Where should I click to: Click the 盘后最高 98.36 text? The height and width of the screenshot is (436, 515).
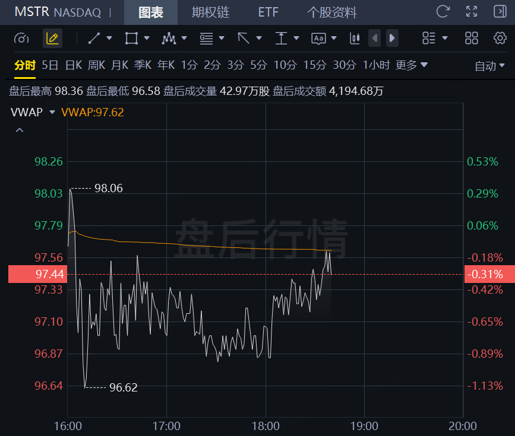46,91
